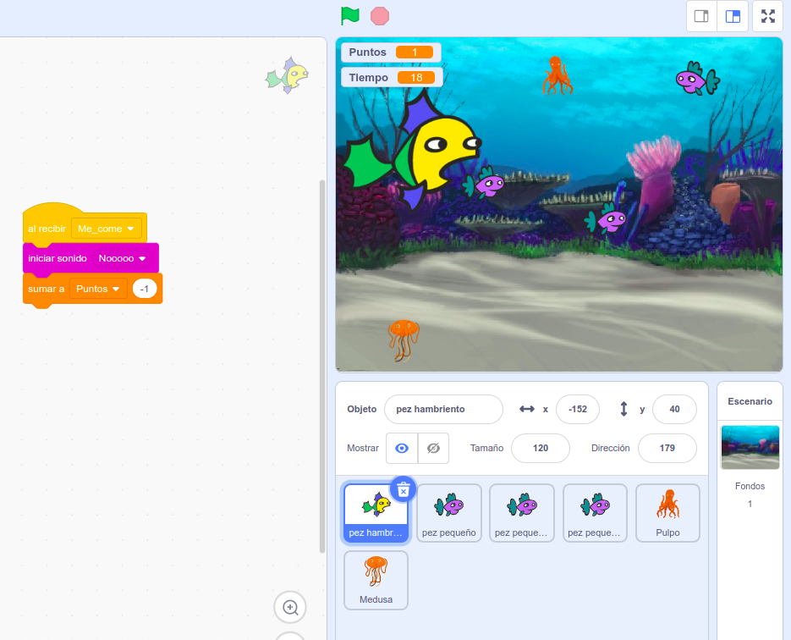Click the green flag to start
The image size is (791, 640).
[x=349, y=16]
